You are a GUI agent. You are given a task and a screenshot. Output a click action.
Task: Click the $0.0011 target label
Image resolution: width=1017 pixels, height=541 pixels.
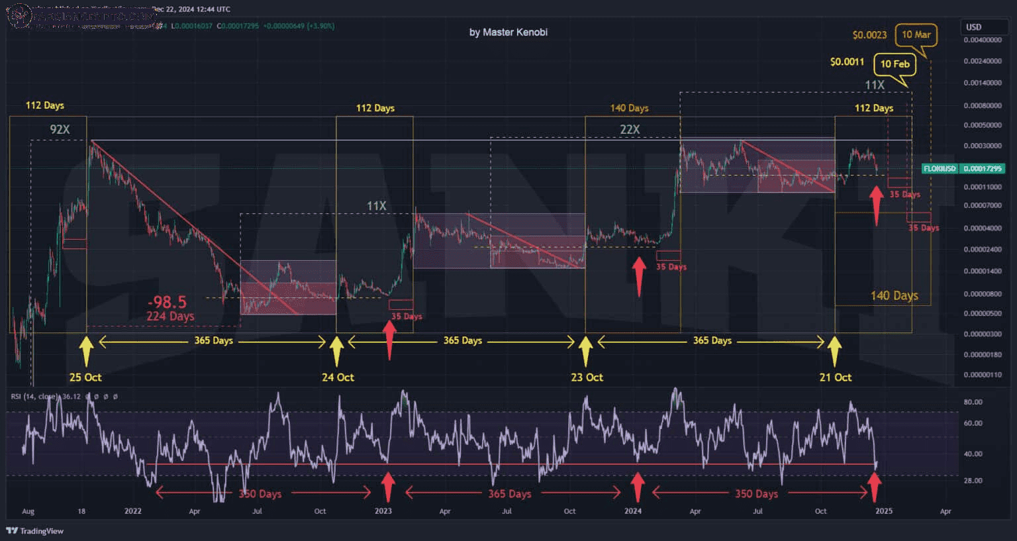point(847,62)
